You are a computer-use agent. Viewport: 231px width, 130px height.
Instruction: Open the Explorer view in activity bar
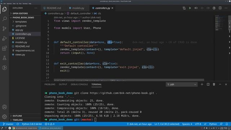(x=4, y=9)
